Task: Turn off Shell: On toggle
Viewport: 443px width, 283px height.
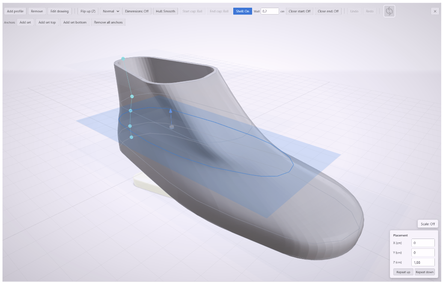Action: point(242,11)
